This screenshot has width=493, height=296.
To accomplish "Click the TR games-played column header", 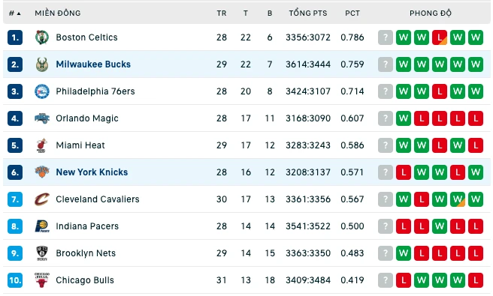I will (222, 13).
